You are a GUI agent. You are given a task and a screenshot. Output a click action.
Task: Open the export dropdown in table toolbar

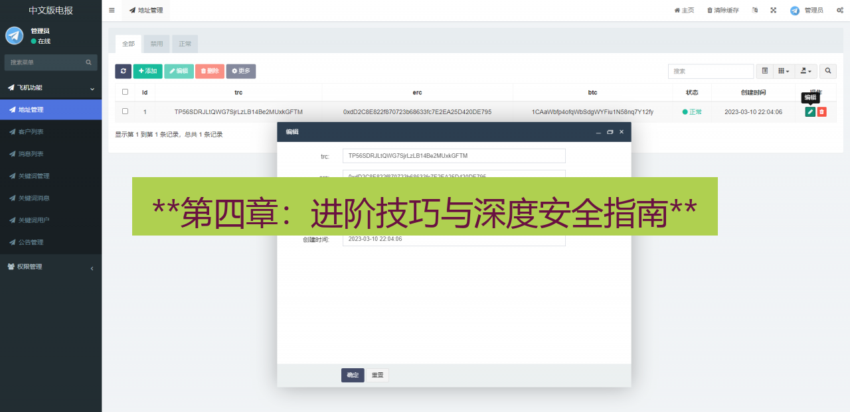point(806,71)
